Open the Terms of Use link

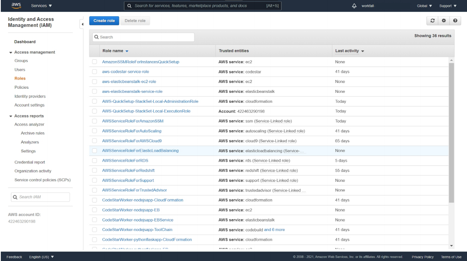(451, 257)
